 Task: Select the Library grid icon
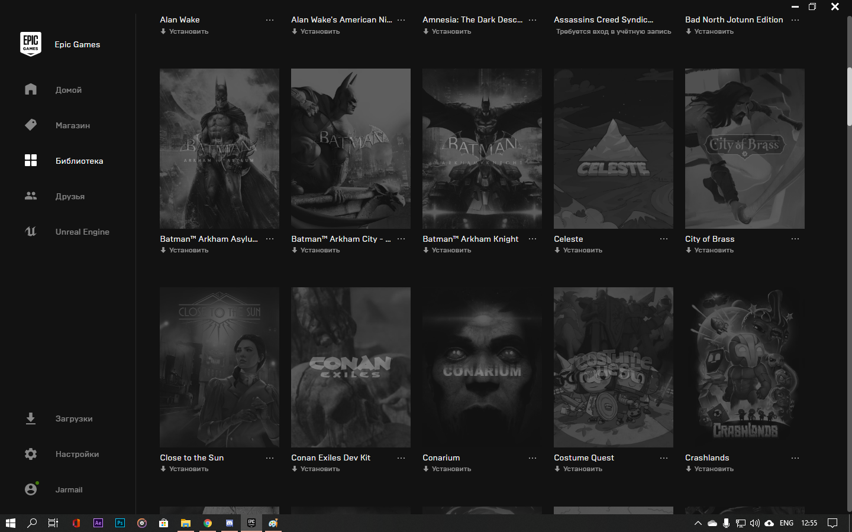(31, 160)
